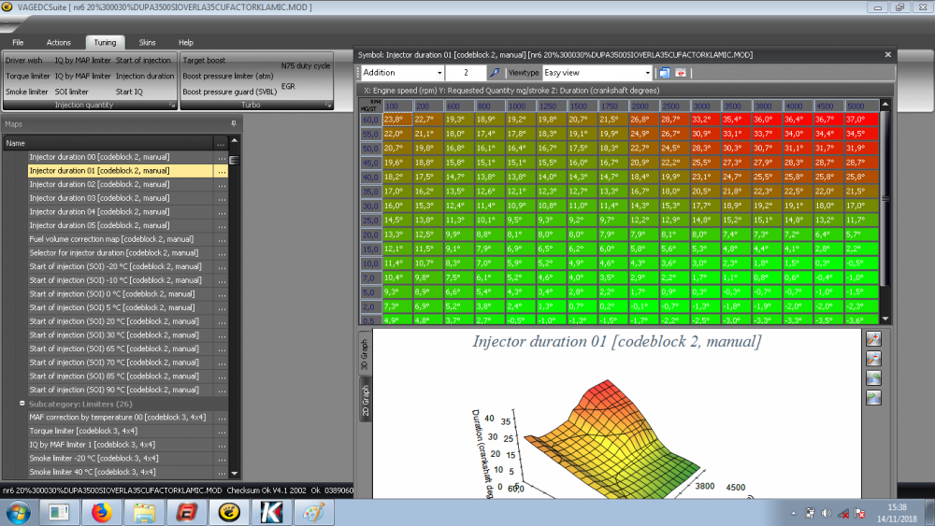
Task: Collapse the Subcategory: Limiters group
Action: [x=22, y=404]
